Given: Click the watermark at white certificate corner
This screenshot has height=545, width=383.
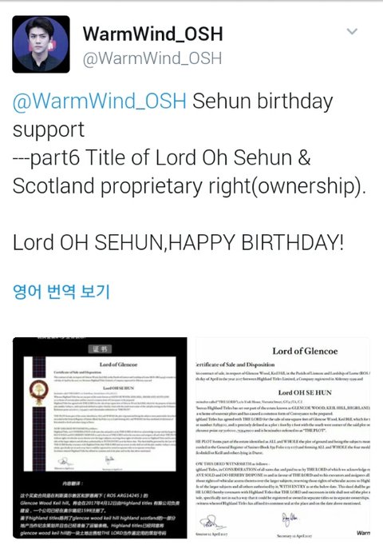Looking at the screenshot, I should [363, 532].
